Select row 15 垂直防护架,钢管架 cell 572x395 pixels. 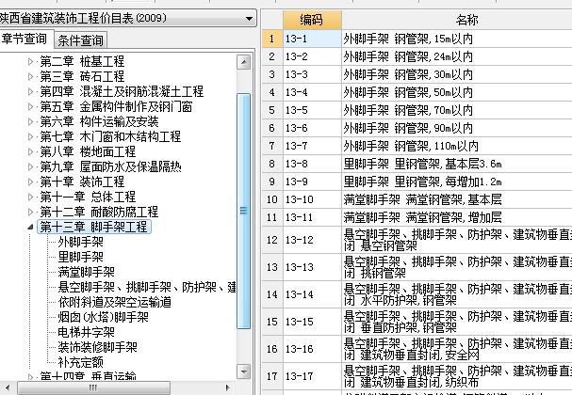tap(457, 322)
